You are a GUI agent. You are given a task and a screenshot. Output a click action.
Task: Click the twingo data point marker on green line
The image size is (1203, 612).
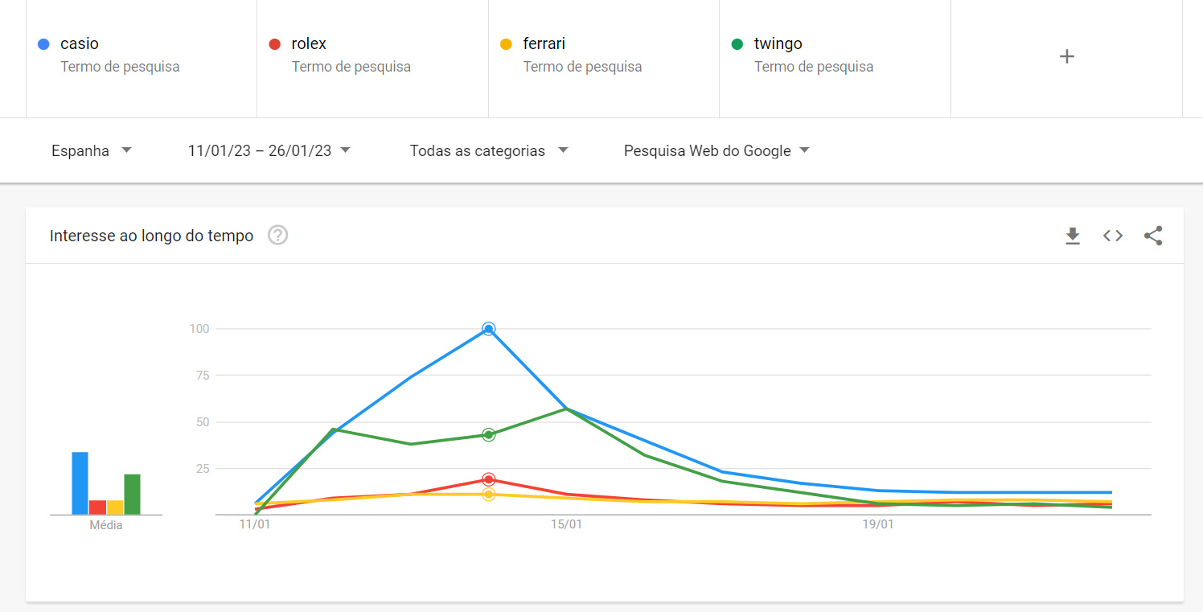point(489,435)
